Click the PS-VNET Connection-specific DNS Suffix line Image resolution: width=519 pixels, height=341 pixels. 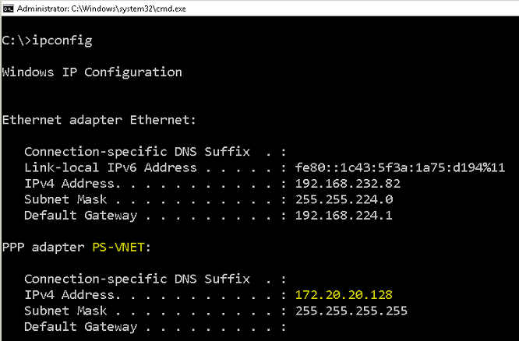pos(155,279)
